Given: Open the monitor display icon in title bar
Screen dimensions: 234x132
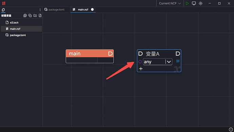Looking at the screenshot, I should (194, 3).
